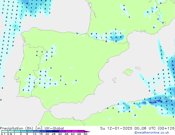The image size is (175, 135).
Task: Click the '(00+126)' forecast offset text
Action: [x=166, y=128]
